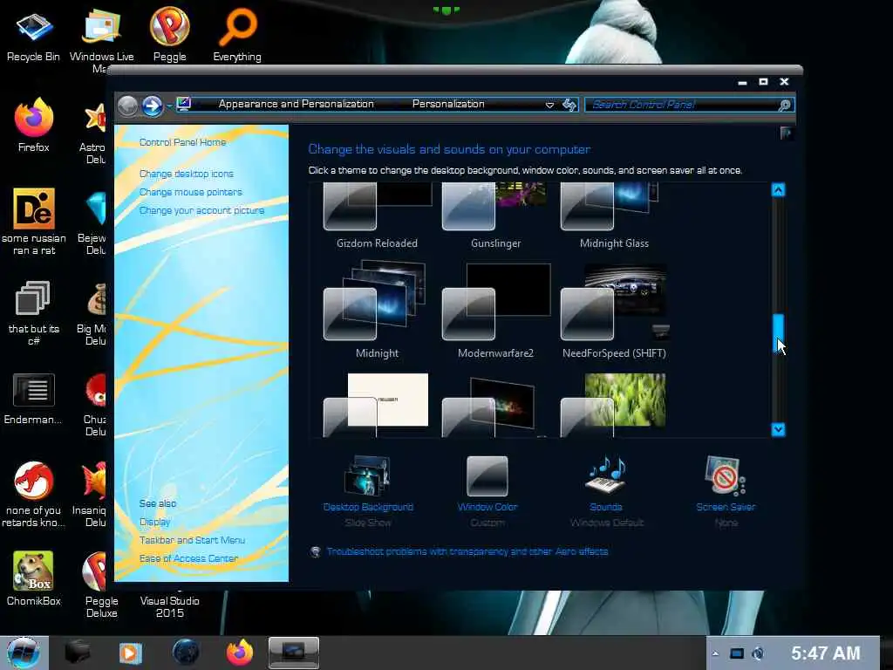Screen dimensions: 893x670
Task: Click Change your account picture link
Action: click(x=201, y=210)
